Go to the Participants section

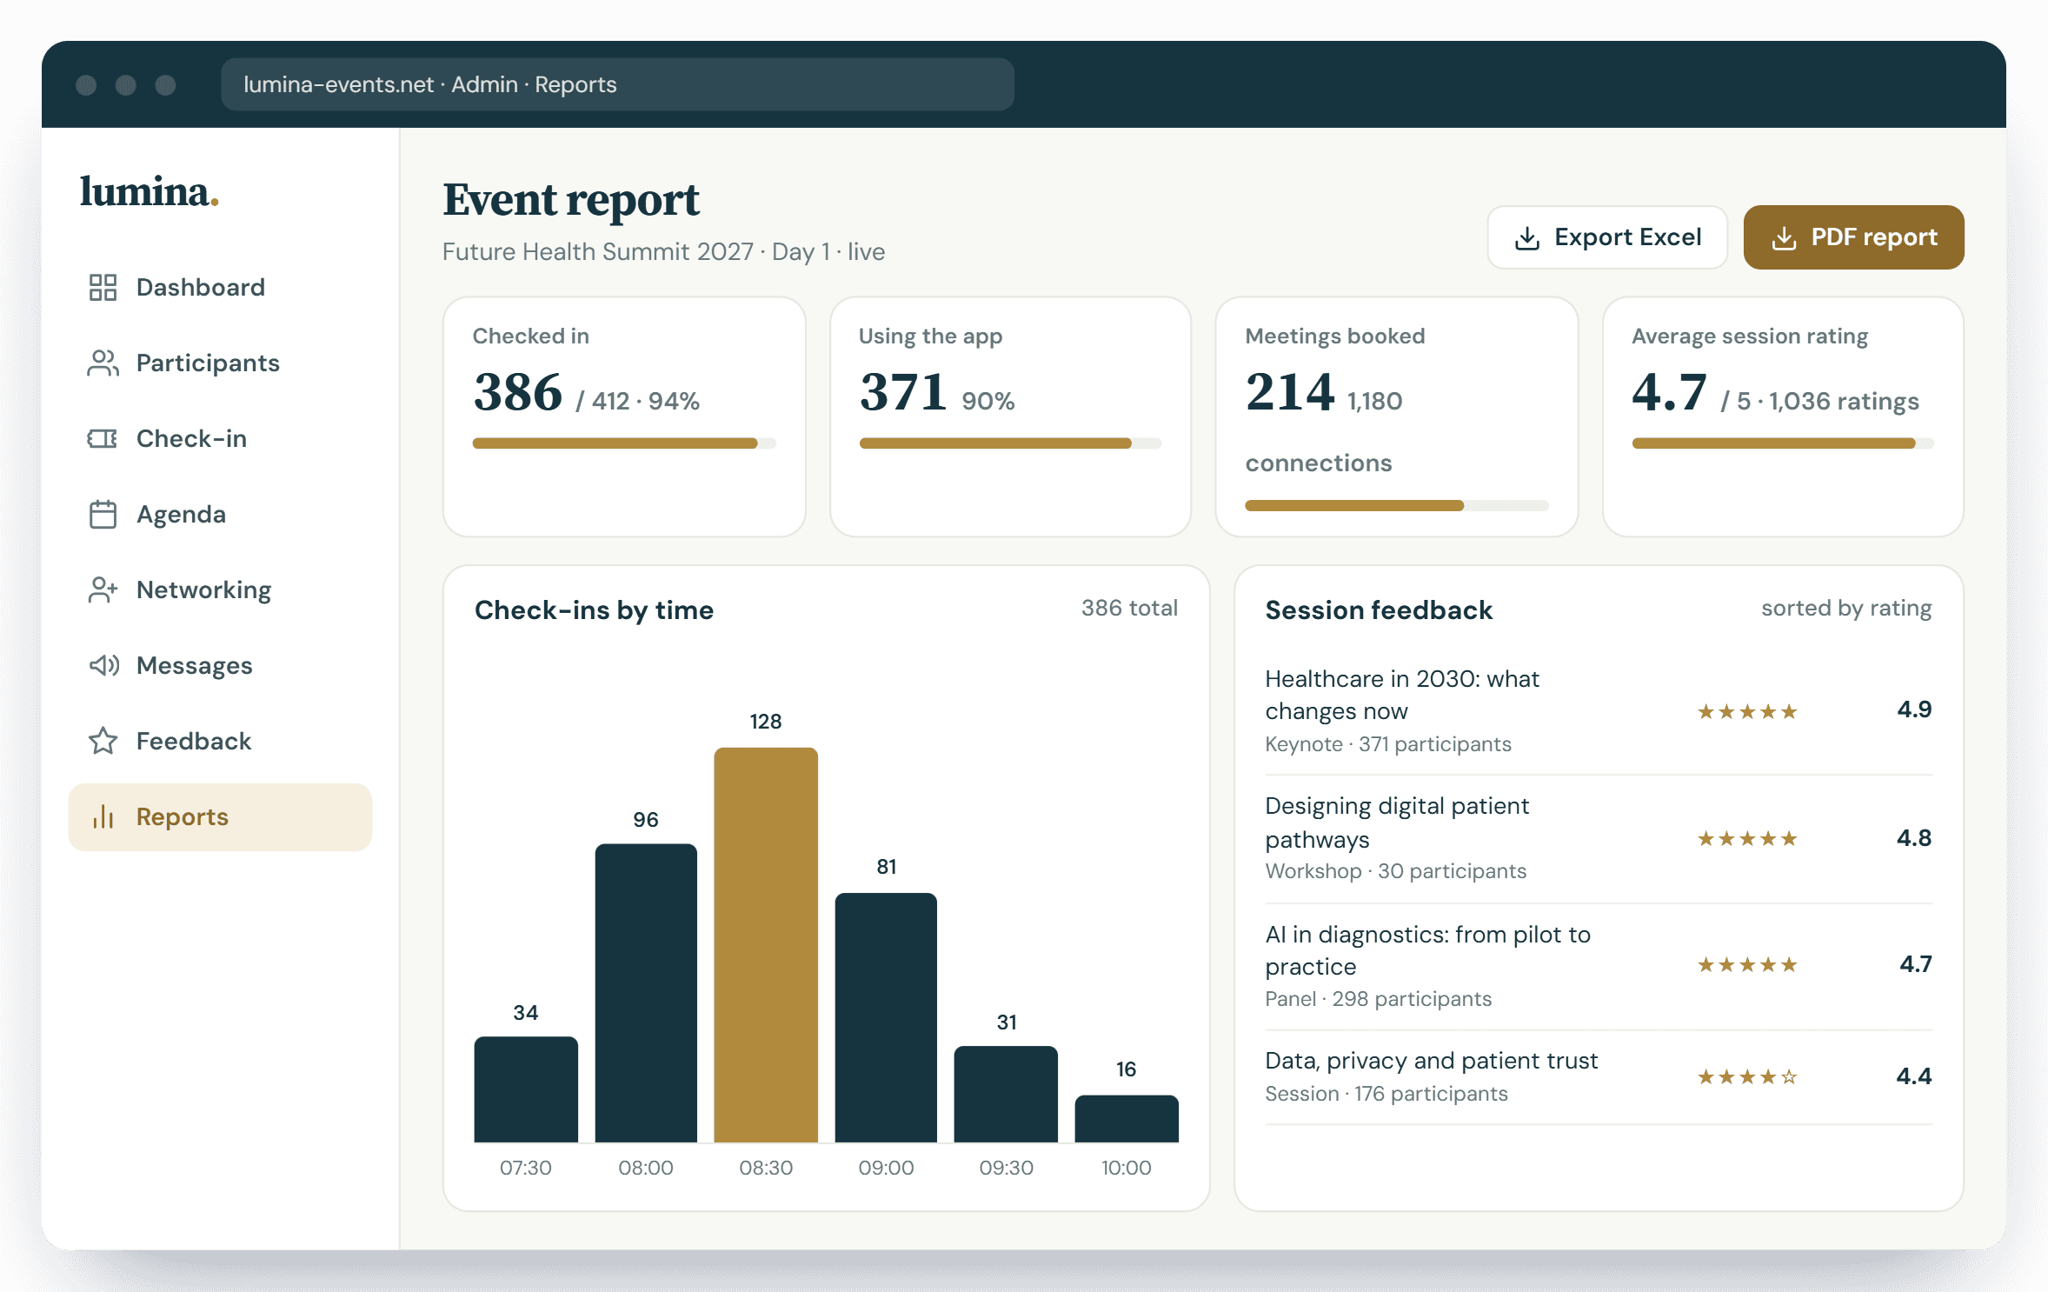point(220,363)
